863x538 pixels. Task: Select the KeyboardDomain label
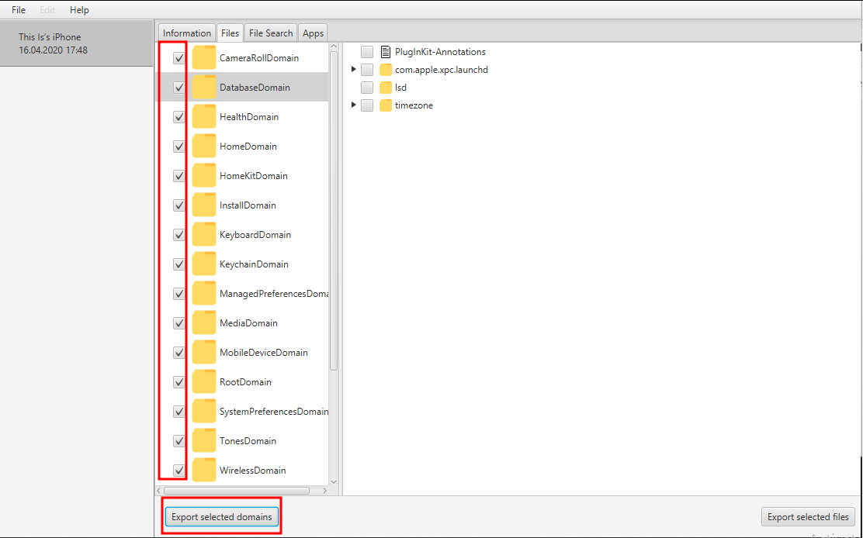(x=255, y=235)
